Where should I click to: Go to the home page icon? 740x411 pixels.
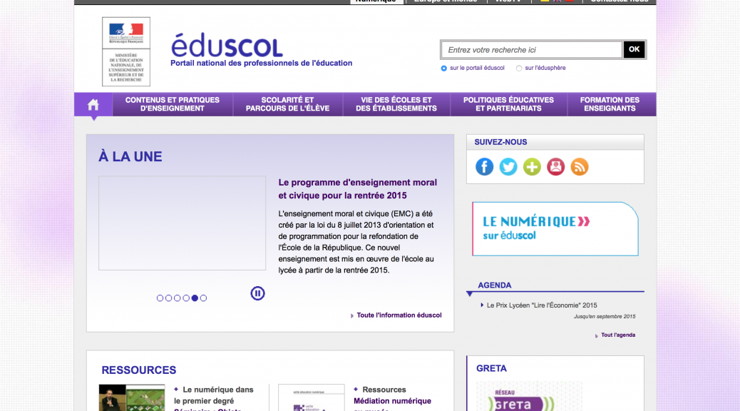click(93, 104)
